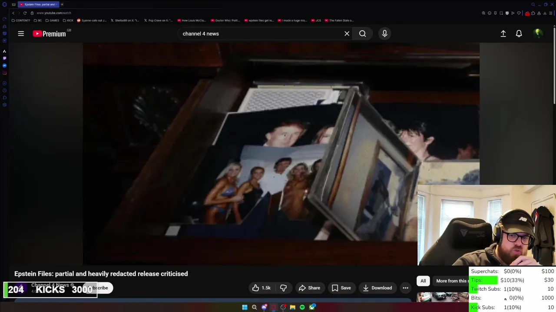Image resolution: width=556 pixels, height=312 pixels.
Task: Open Windows Start button
Action: (245, 307)
